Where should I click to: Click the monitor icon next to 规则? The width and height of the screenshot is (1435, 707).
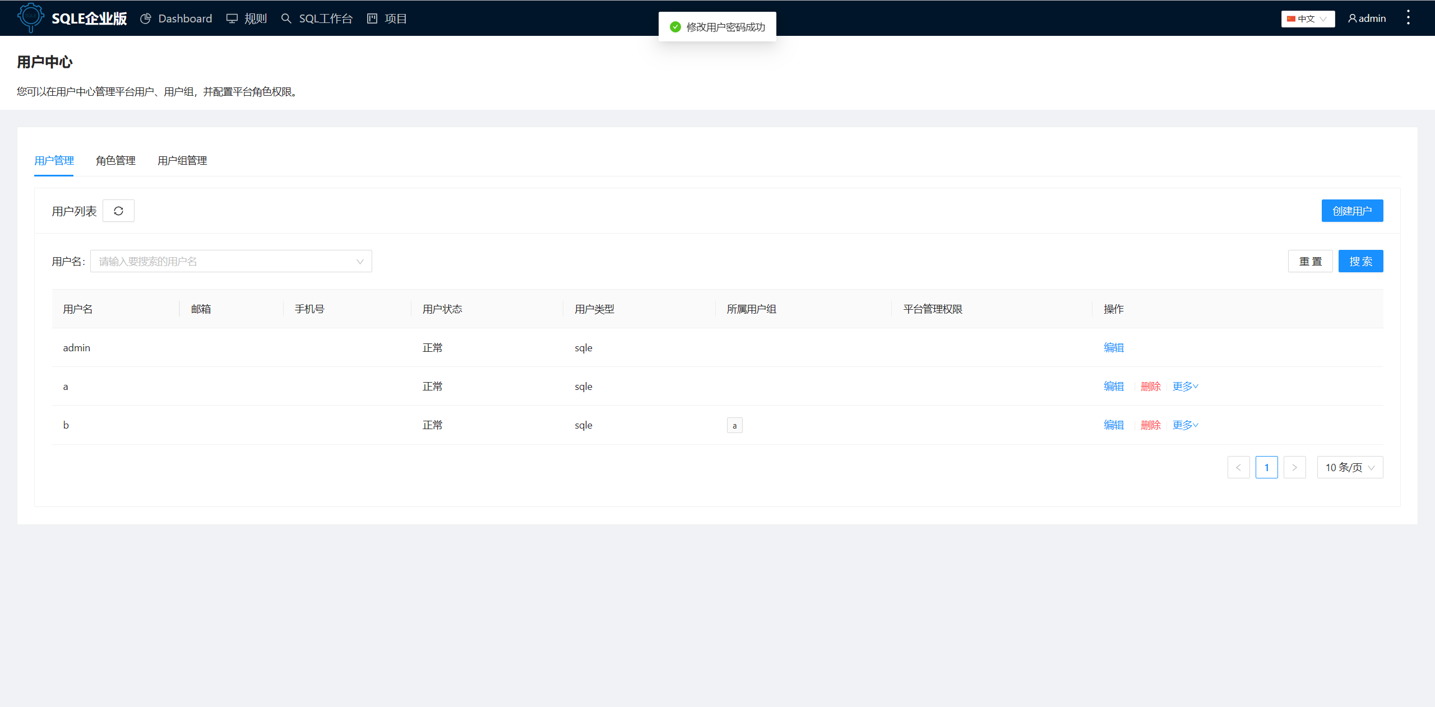coord(231,18)
